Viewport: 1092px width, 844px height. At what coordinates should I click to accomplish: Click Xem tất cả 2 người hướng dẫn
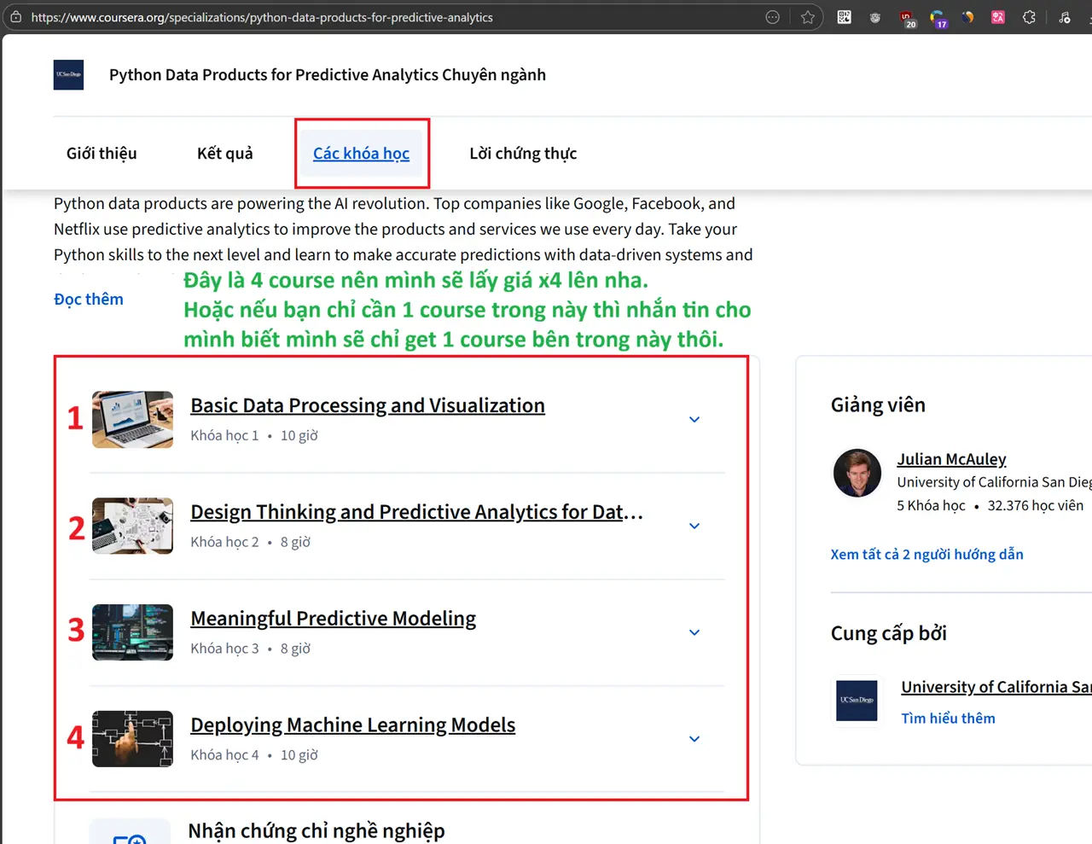[926, 555]
